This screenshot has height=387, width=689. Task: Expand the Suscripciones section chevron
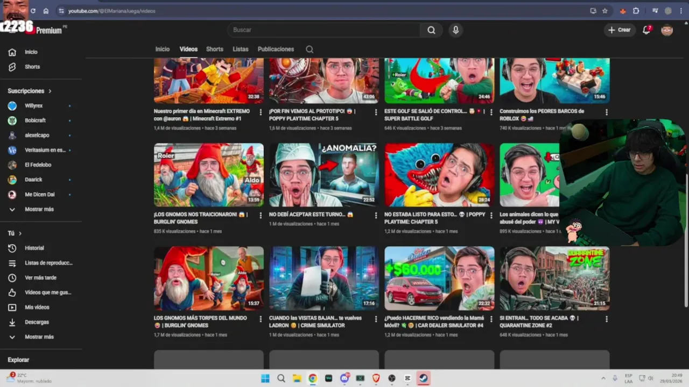[50, 91]
